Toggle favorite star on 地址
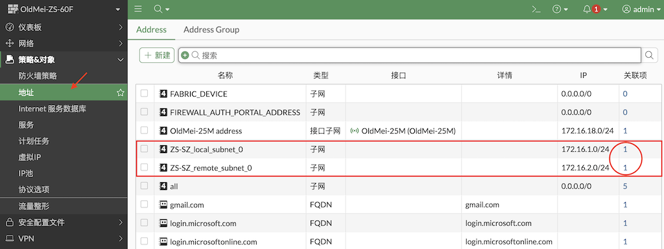 click(120, 92)
